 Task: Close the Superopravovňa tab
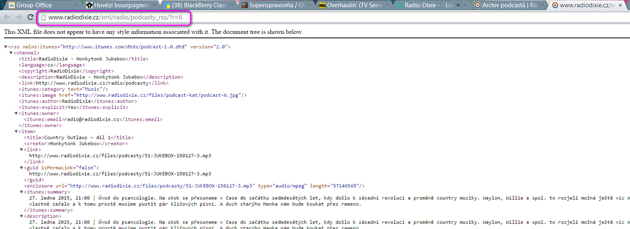coord(310,5)
